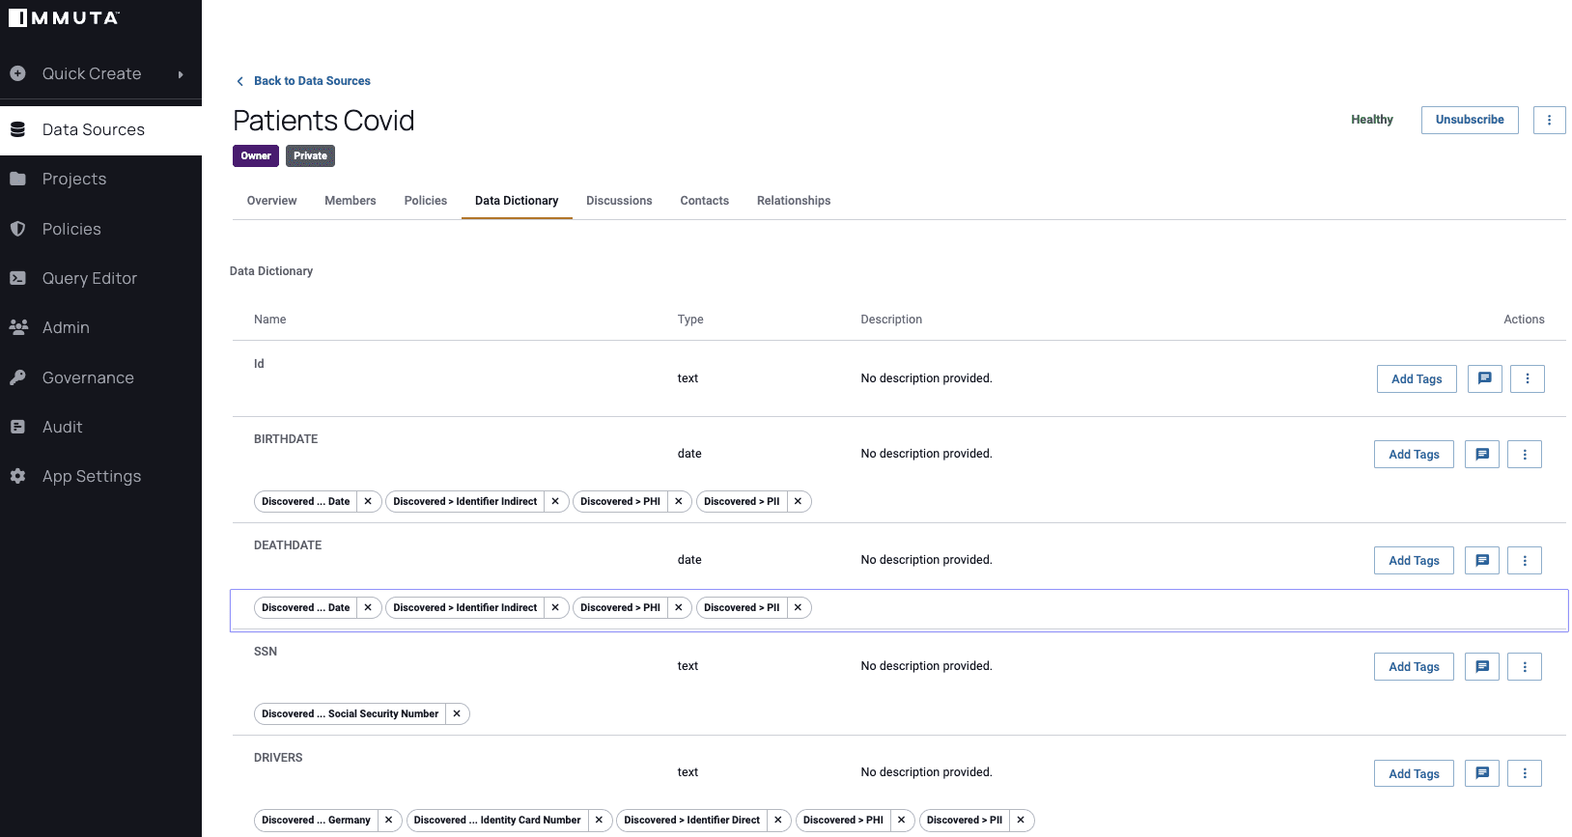Click the Unsubscribe button
The image size is (1572, 837).
1469,120
